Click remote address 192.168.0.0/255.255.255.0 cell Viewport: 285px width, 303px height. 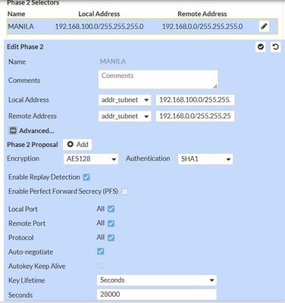click(x=202, y=27)
